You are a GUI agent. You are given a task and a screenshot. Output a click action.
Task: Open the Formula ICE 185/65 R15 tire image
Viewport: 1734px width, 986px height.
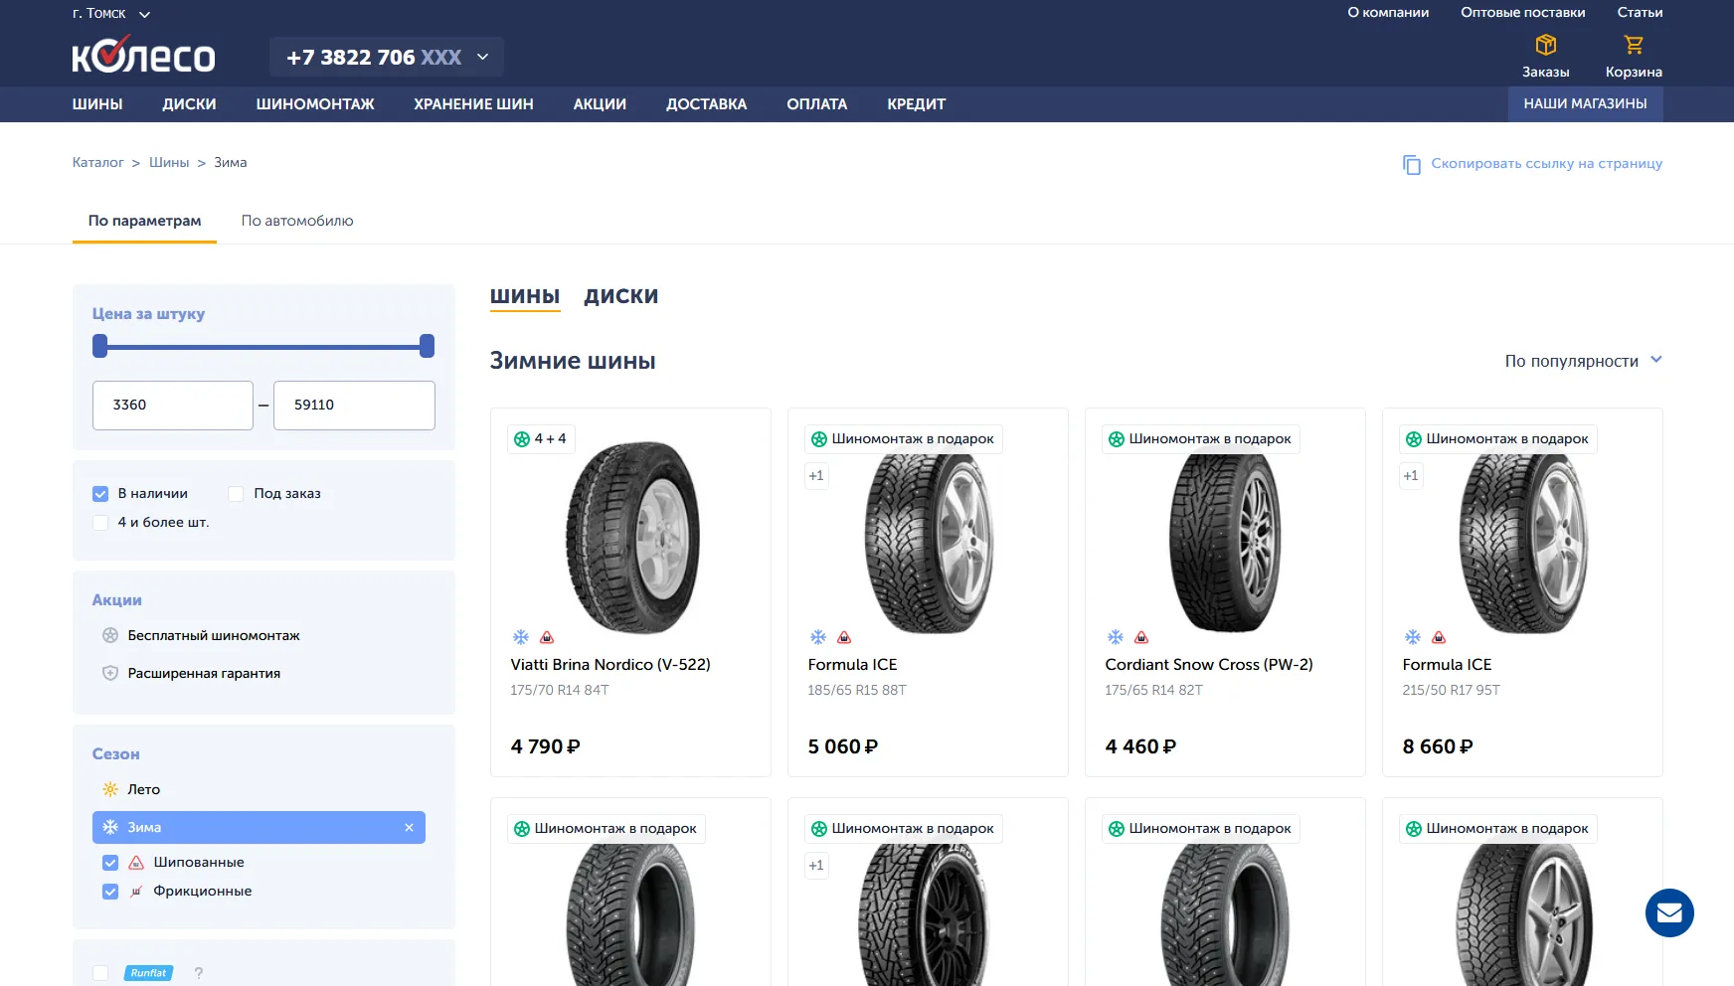click(929, 538)
